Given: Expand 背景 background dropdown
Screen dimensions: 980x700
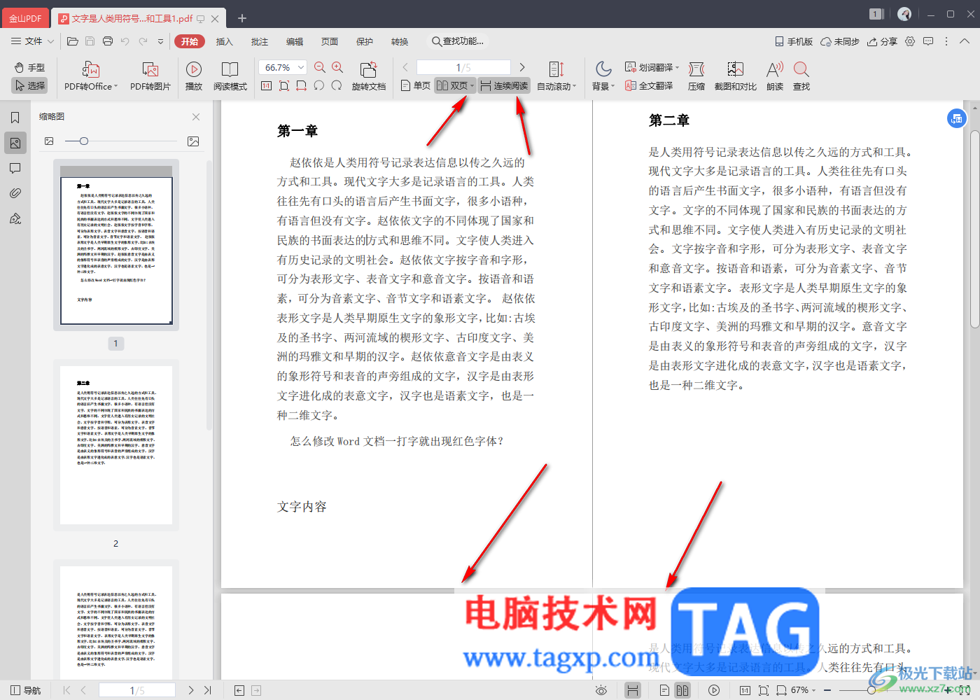Looking at the screenshot, I should tap(612, 86).
